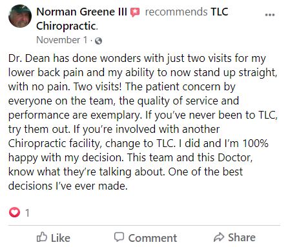
Task: Click the public globe privacy icon
Action: 98,41
